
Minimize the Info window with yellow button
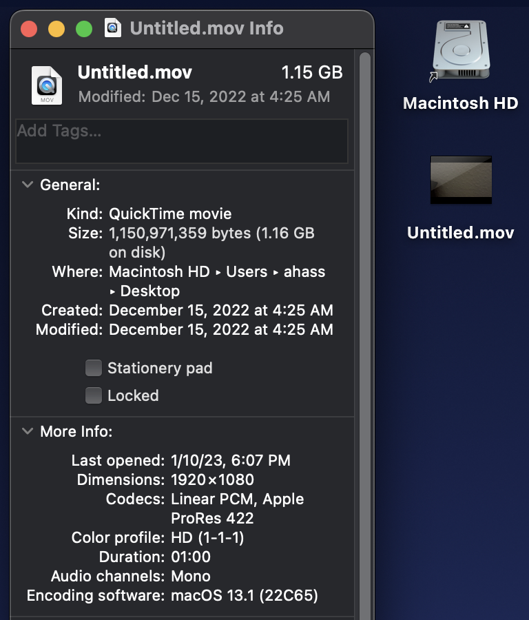point(56,29)
